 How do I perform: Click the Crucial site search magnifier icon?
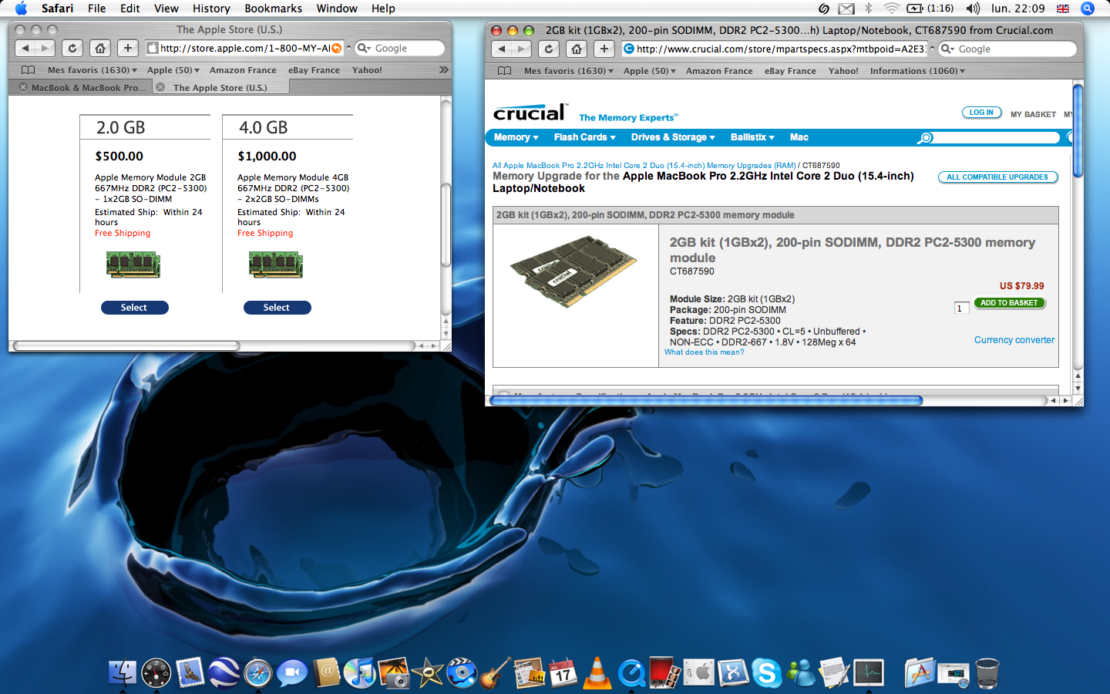click(x=925, y=137)
